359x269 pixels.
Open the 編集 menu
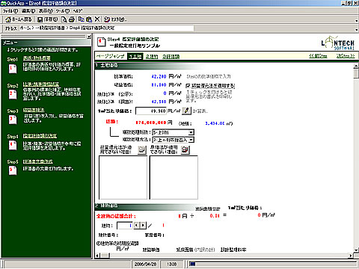click(x=28, y=11)
